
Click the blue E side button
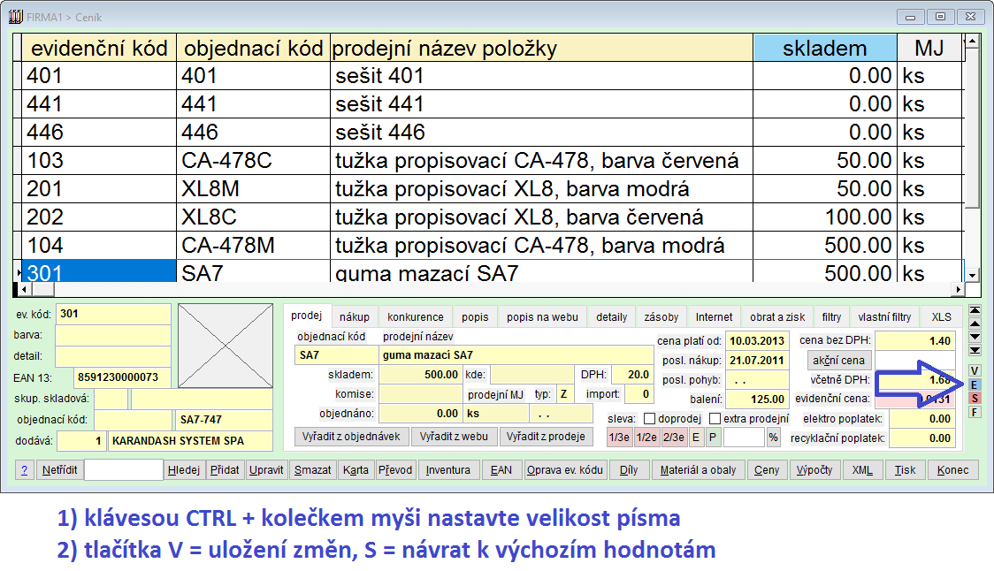(x=975, y=384)
